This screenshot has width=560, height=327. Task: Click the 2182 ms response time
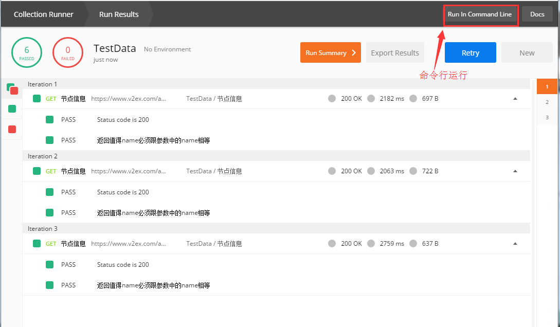[392, 99]
